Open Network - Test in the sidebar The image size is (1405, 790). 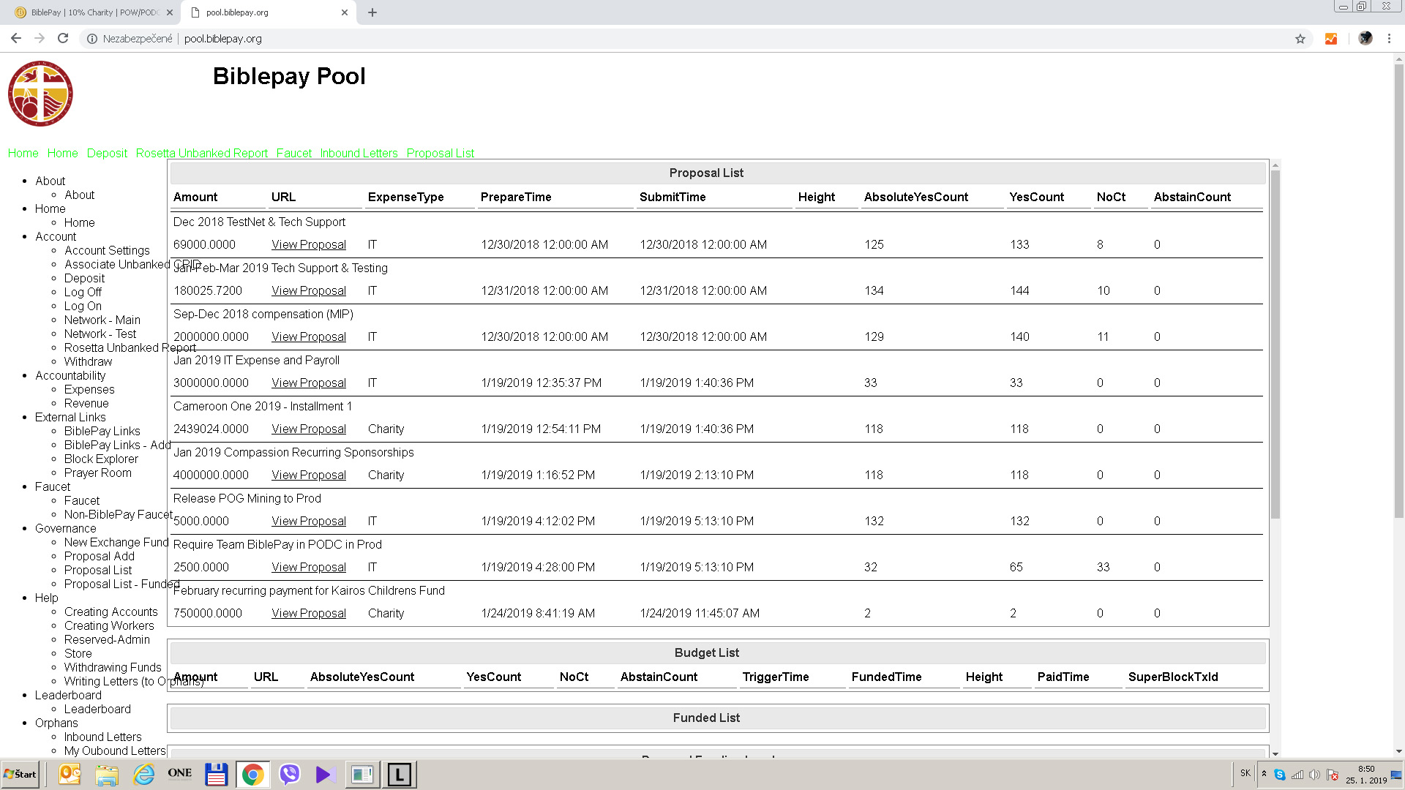(x=100, y=334)
